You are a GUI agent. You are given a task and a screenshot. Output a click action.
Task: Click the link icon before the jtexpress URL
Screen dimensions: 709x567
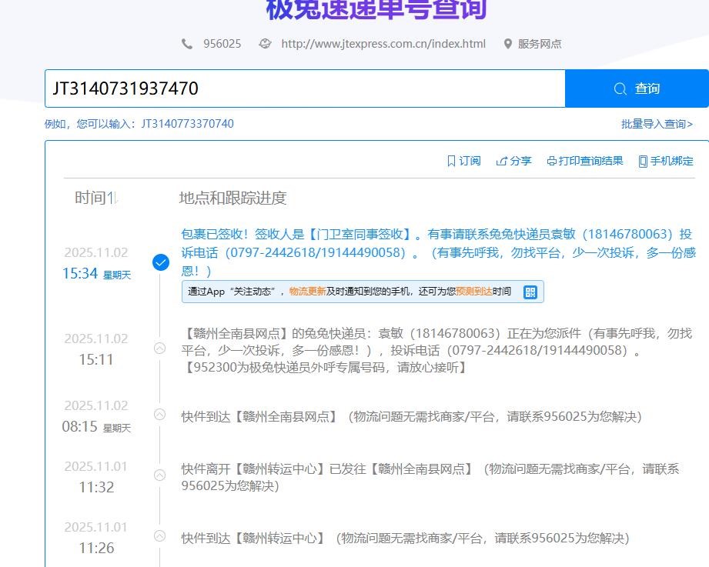pos(265,44)
